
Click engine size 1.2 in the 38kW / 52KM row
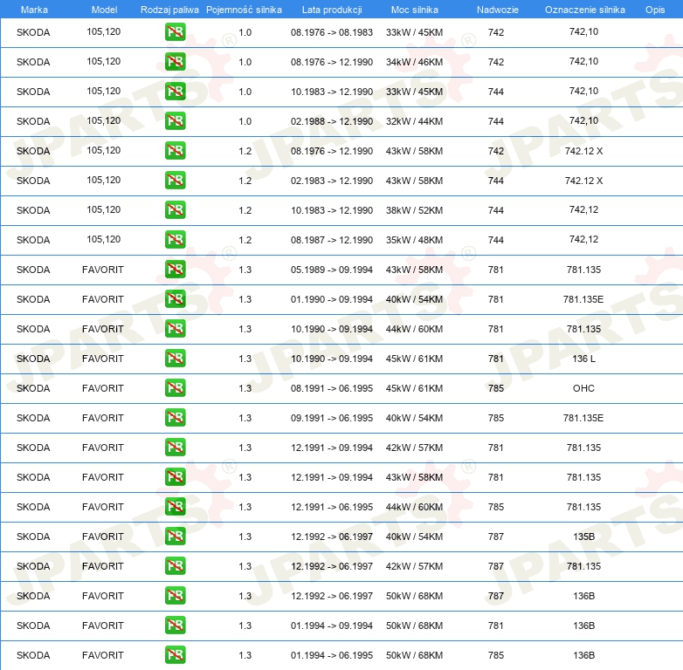(245, 210)
